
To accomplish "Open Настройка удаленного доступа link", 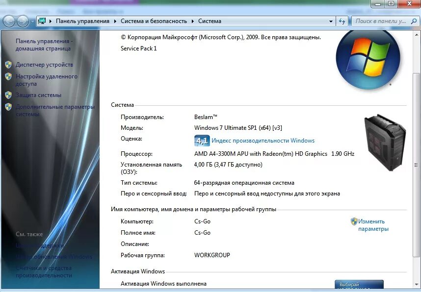I will [x=47, y=80].
